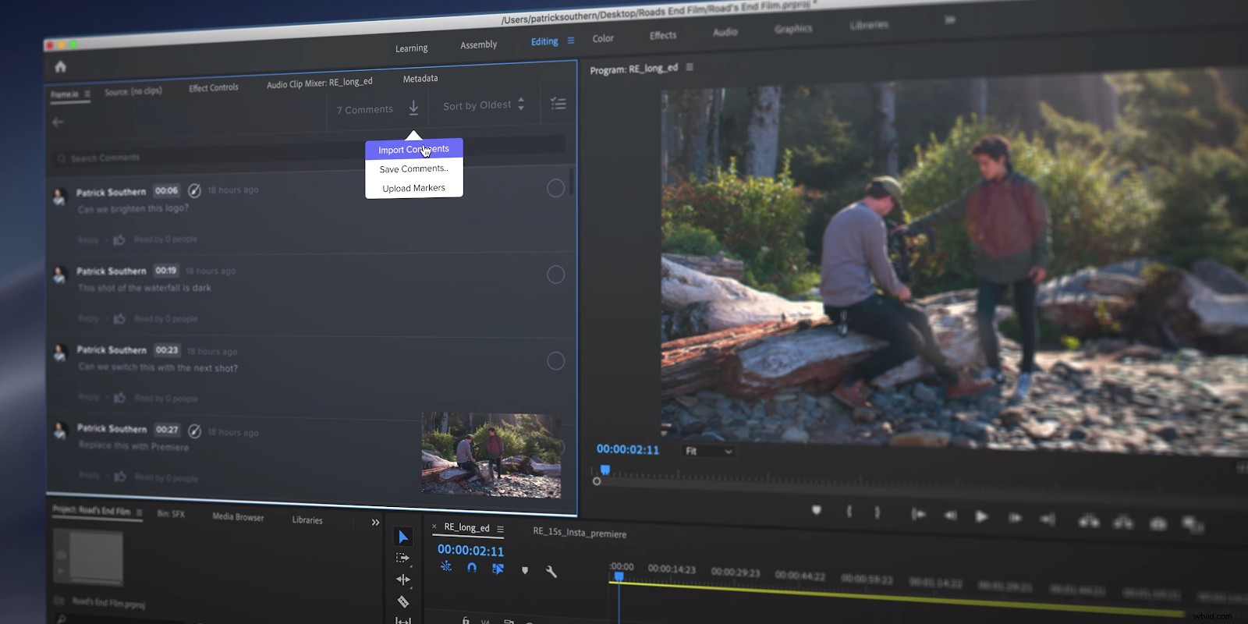Open timeline wrench display settings
Screen dimensions: 1248x624
click(551, 572)
